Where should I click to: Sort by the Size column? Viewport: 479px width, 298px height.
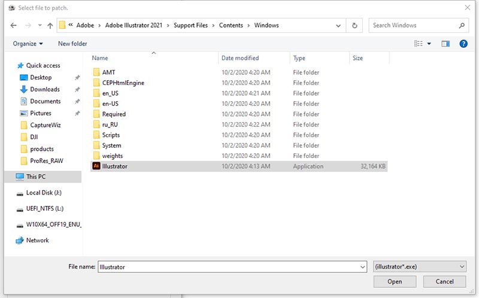[x=357, y=58]
